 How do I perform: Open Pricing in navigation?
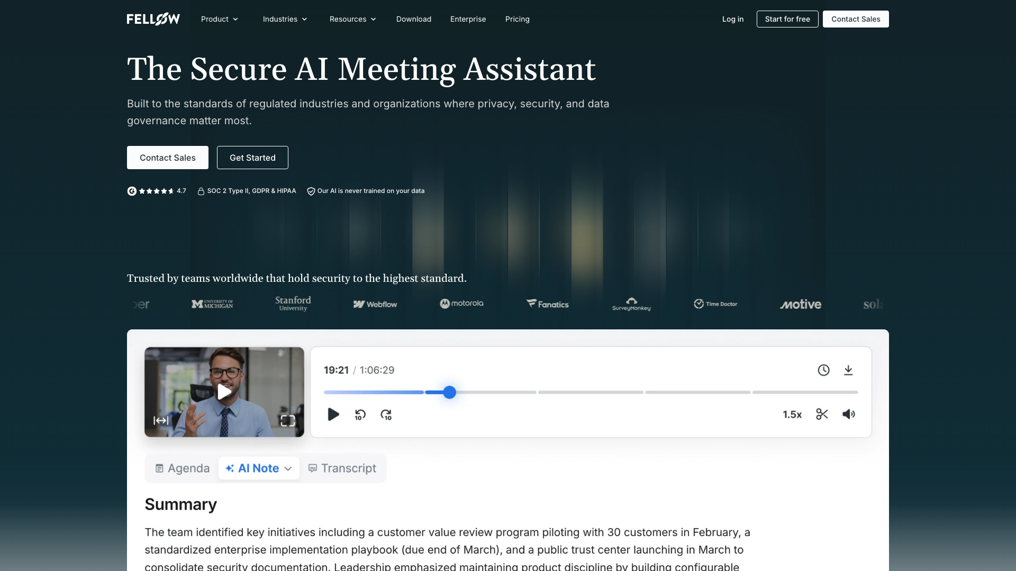point(518,19)
